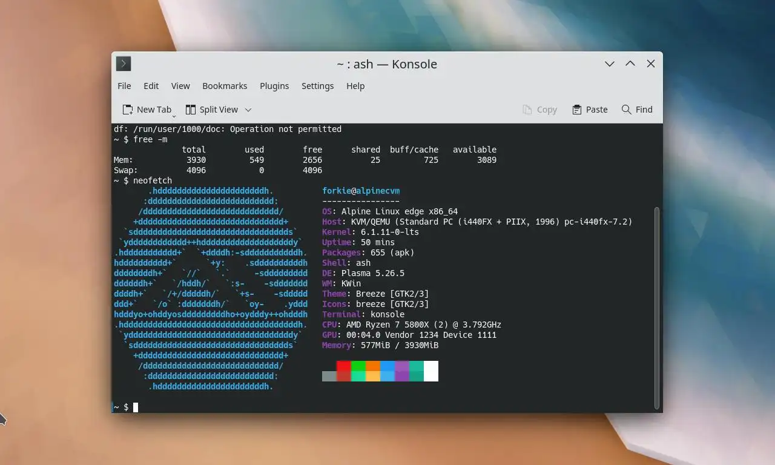Image resolution: width=775 pixels, height=465 pixels.
Task: Open the Bookmarks menu
Action: point(225,86)
